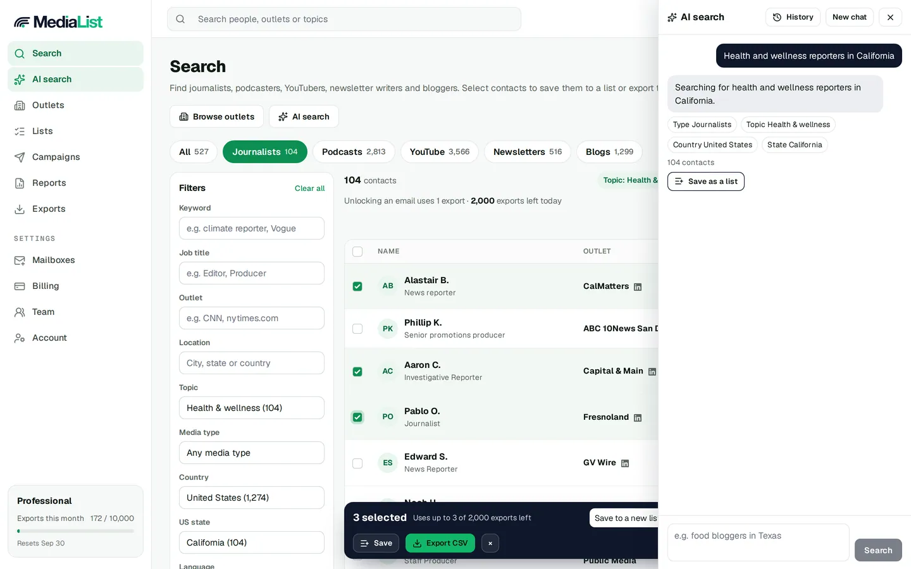Click the MediaList logo
This screenshot has height=569, width=911.
click(x=58, y=22)
